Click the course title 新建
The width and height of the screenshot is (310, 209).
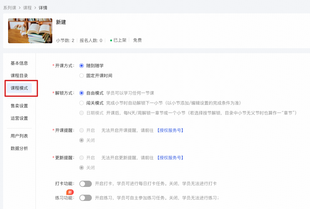(61, 22)
